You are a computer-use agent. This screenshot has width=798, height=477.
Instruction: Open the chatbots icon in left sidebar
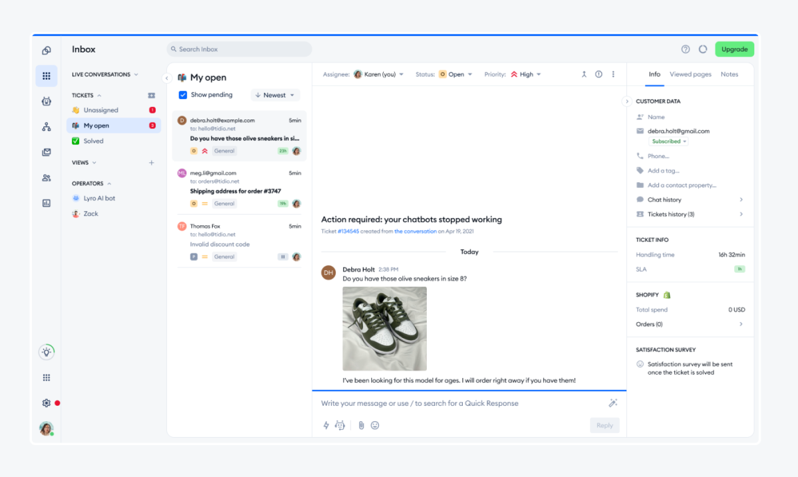[x=46, y=102]
